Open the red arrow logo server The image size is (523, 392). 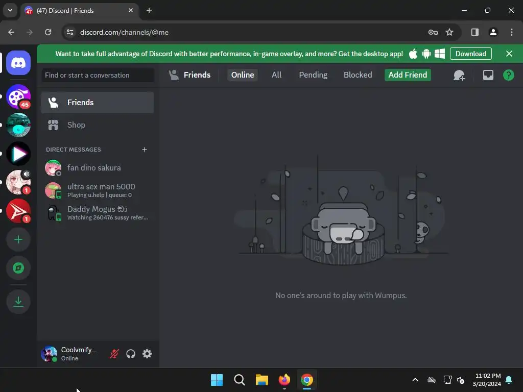click(18, 211)
